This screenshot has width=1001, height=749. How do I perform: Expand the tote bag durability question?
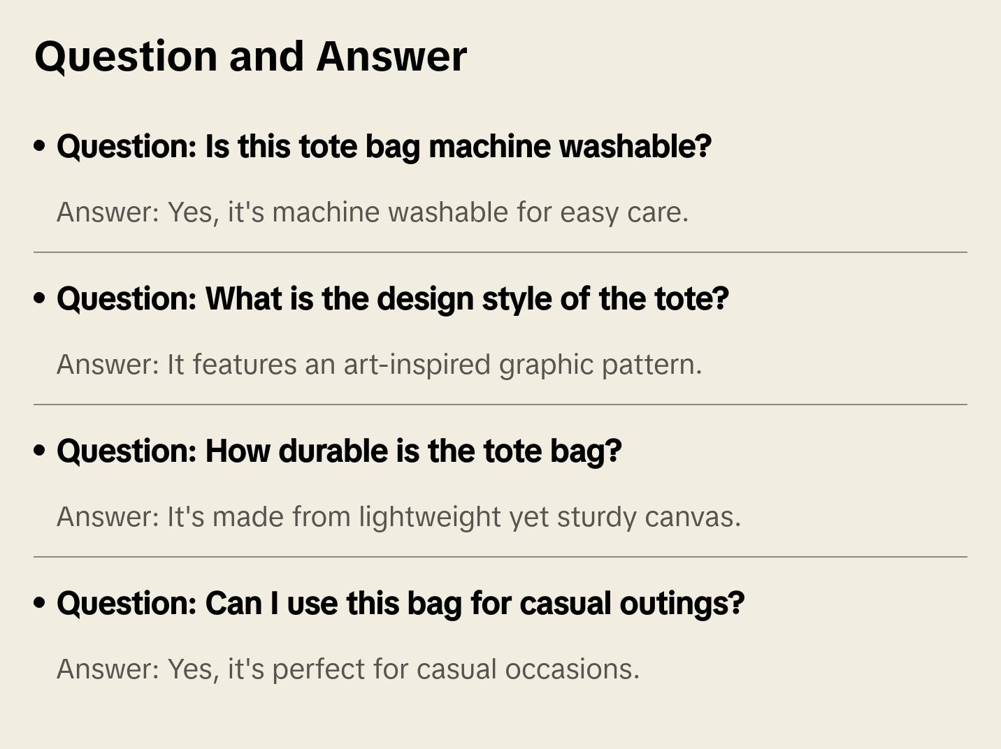[x=339, y=451]
